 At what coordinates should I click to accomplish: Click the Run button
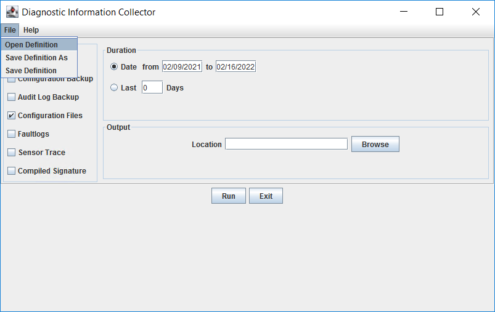click(x=229, y=196)
